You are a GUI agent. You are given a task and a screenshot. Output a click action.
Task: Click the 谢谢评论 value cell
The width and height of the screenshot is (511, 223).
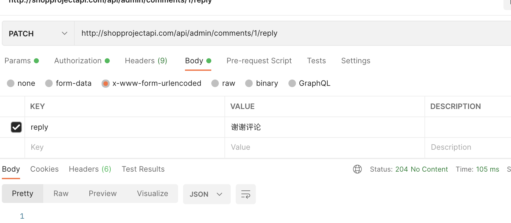point(325,127)
